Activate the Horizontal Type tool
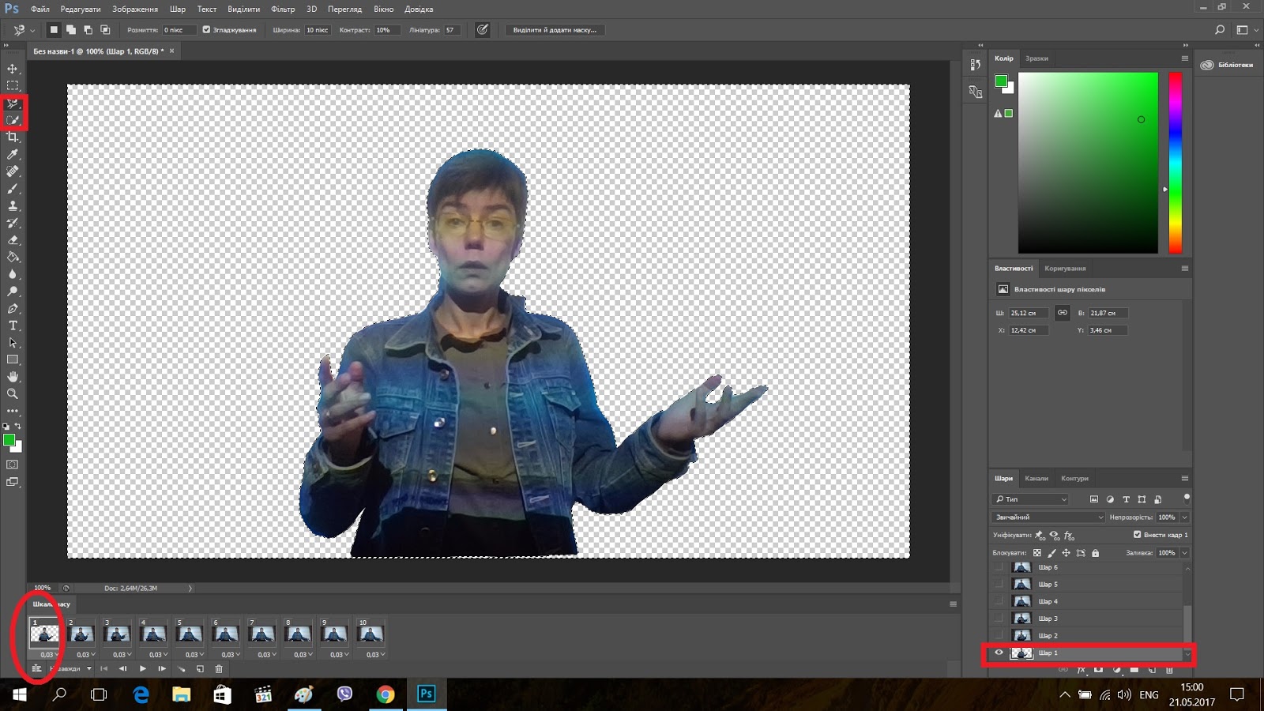1264x711 pixels. tap(13, 325)
